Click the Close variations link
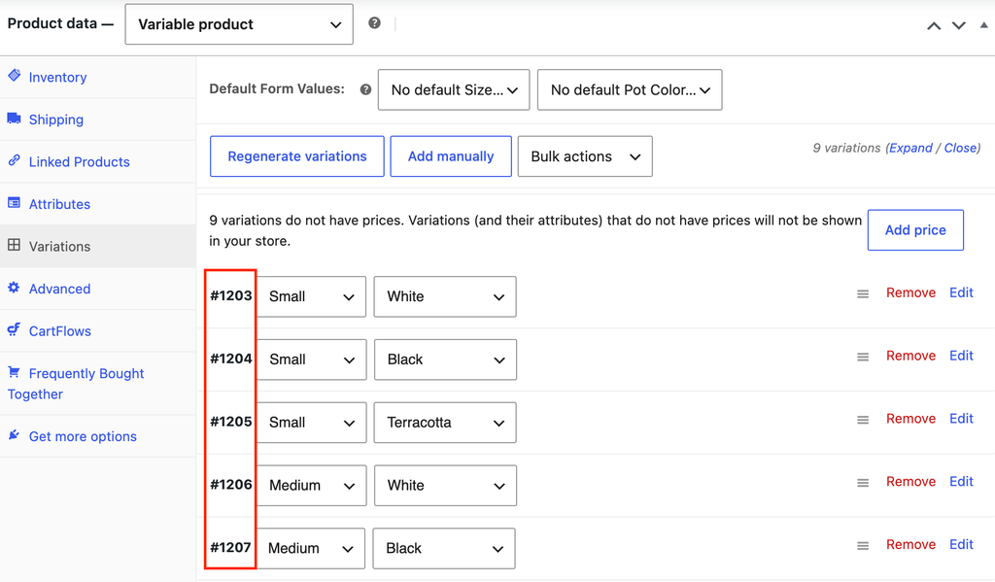This screenshot has width=995, height=582. (961, 148)
